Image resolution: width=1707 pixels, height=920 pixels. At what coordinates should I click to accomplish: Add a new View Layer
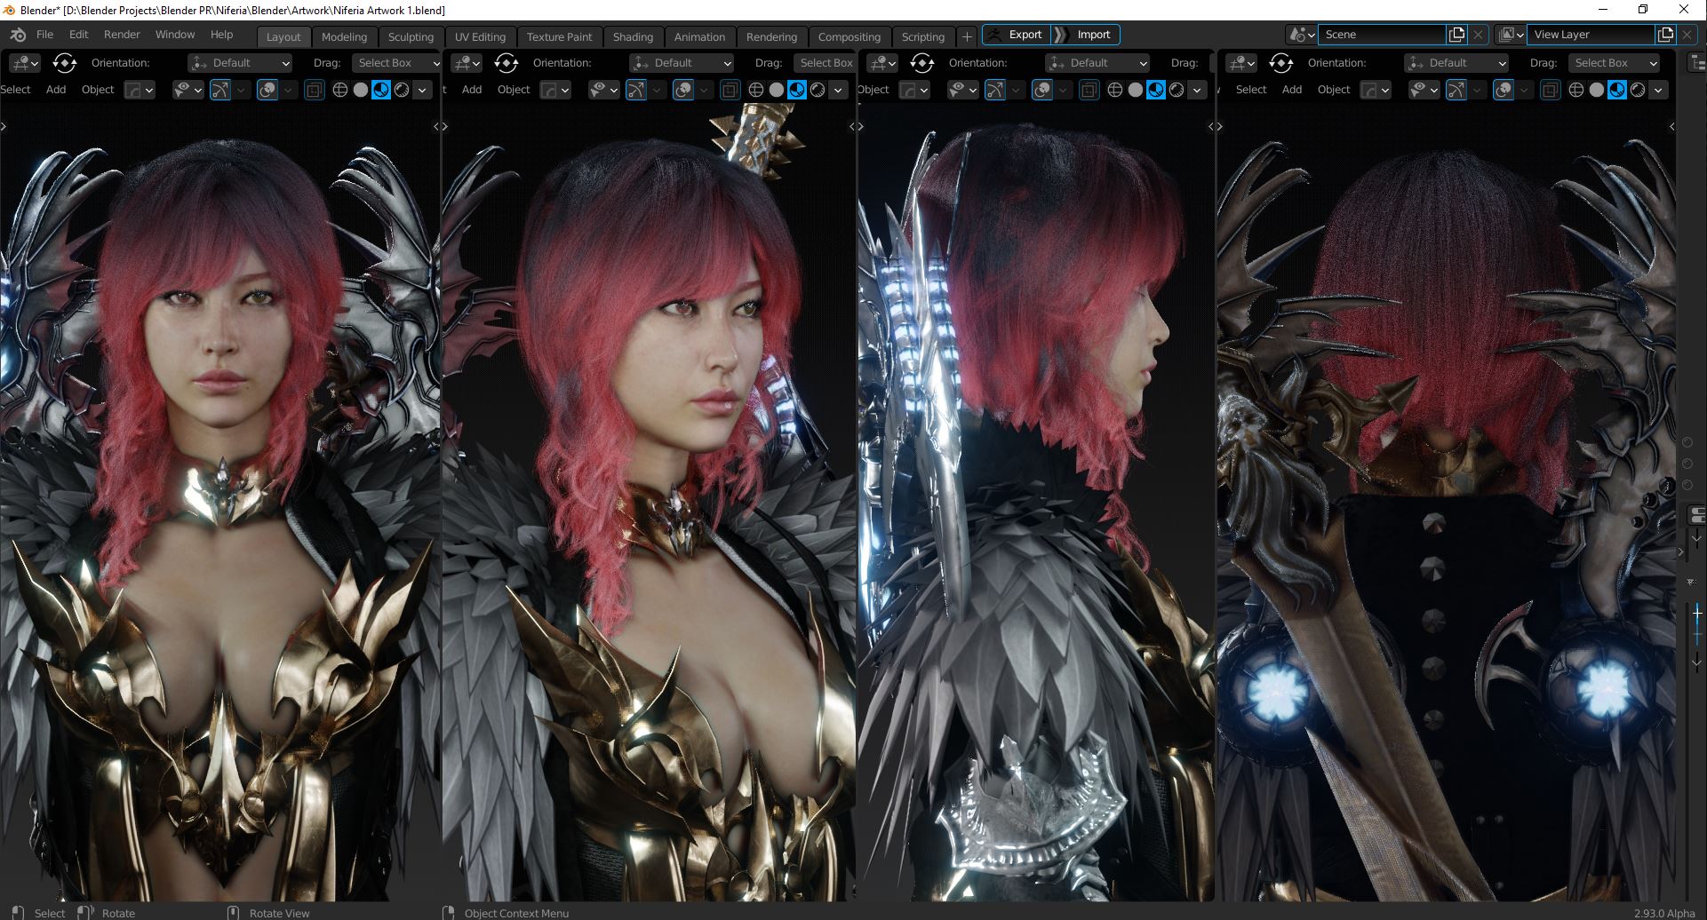(x=1665, y=35)
